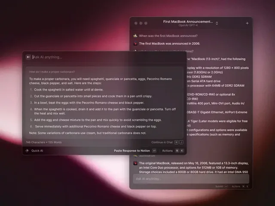The width and height of the screenshot is (275, 206).
Task: Click the Quick AI icon in bottom bar
Action: pyautogui.click(x=27, y=151)
